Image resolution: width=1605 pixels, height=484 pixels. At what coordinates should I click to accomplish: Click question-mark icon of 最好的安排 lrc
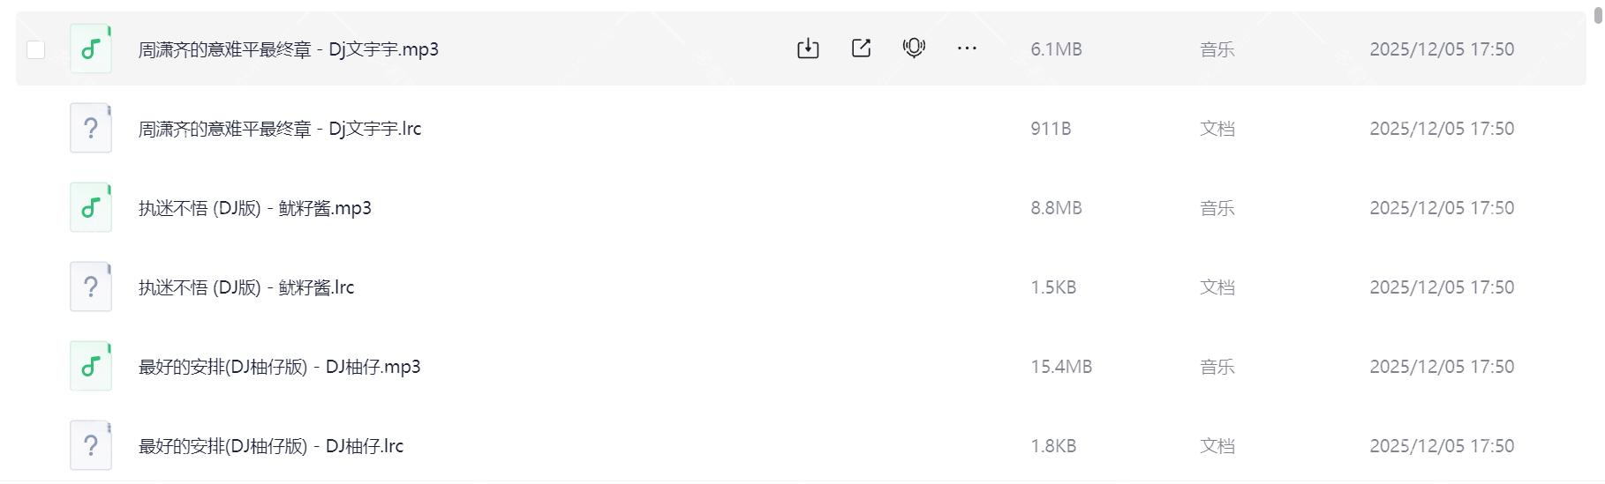point(91,446)
